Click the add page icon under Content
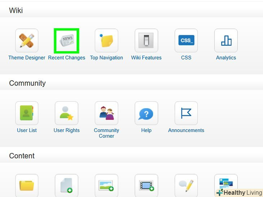Viewport: 263px width, 197px height. coord(66,185)
